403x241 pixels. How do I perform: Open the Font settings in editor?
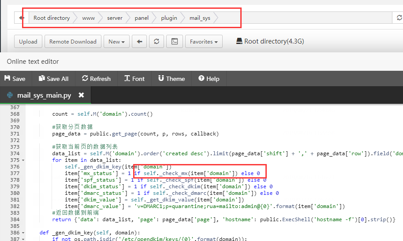(x=134, y=79)
